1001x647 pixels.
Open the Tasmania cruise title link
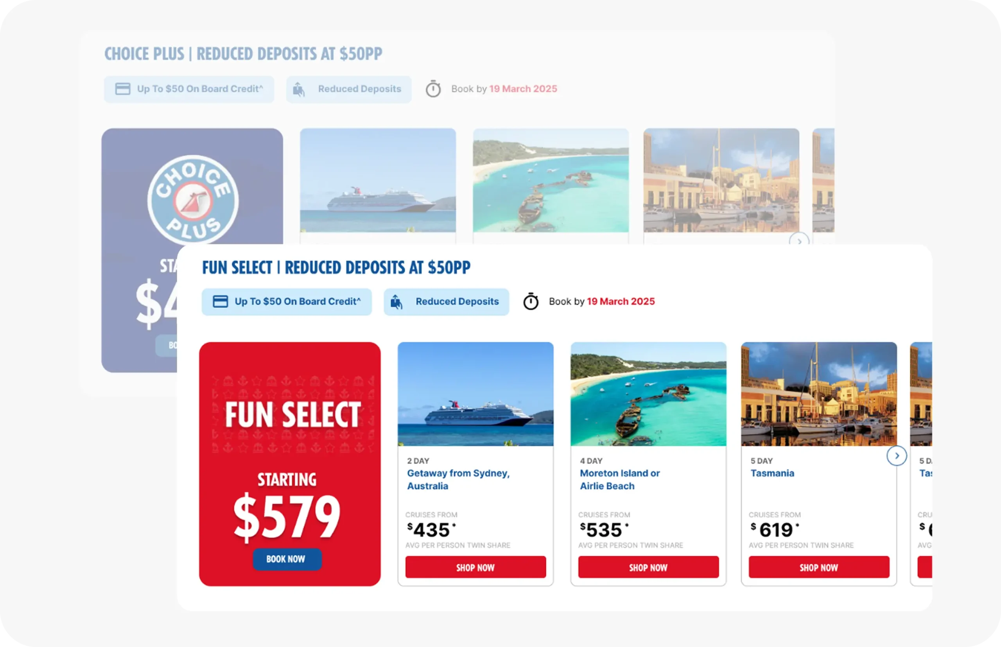coord(772,473)
